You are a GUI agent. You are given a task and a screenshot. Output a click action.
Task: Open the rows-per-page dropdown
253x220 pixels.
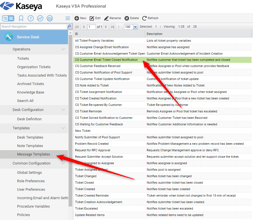[135, 27]
